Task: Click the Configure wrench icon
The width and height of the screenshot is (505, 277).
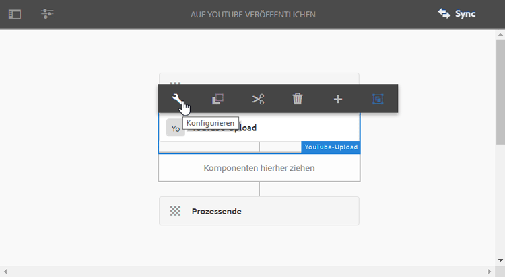Action: pos(177,99)
